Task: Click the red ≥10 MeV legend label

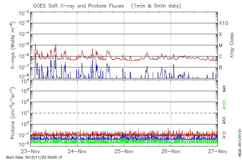Action: pos(224,135)
